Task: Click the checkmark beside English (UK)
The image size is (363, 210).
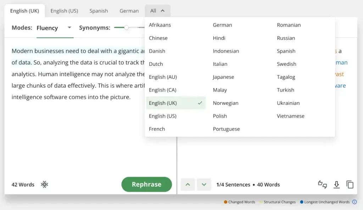Action: pyautogui.click(x=200, y=103)
